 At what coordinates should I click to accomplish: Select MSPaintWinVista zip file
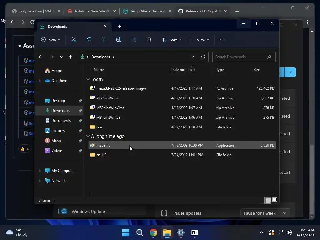[x=182, y=108]
